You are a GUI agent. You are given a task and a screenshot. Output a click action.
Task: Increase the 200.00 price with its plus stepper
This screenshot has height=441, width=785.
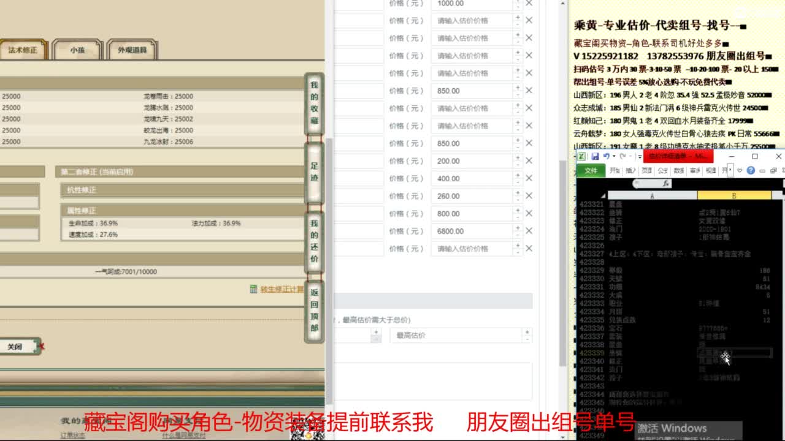(518, 157)
